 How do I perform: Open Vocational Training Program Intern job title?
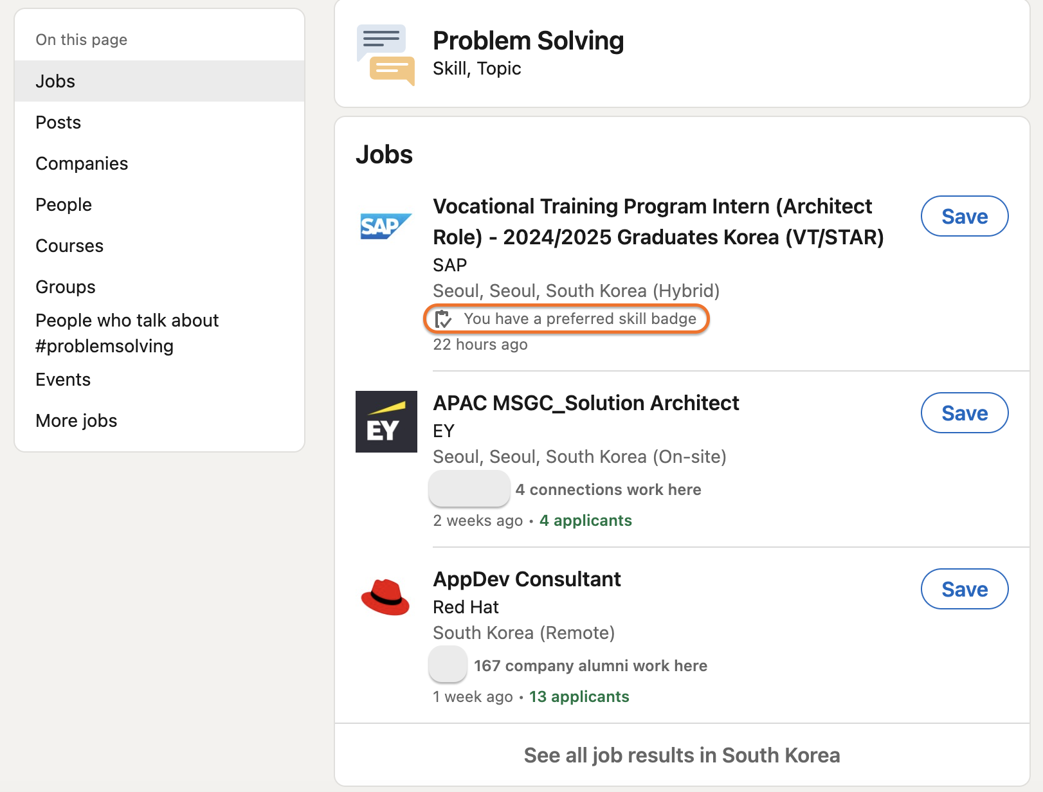[x=658, y=222]
